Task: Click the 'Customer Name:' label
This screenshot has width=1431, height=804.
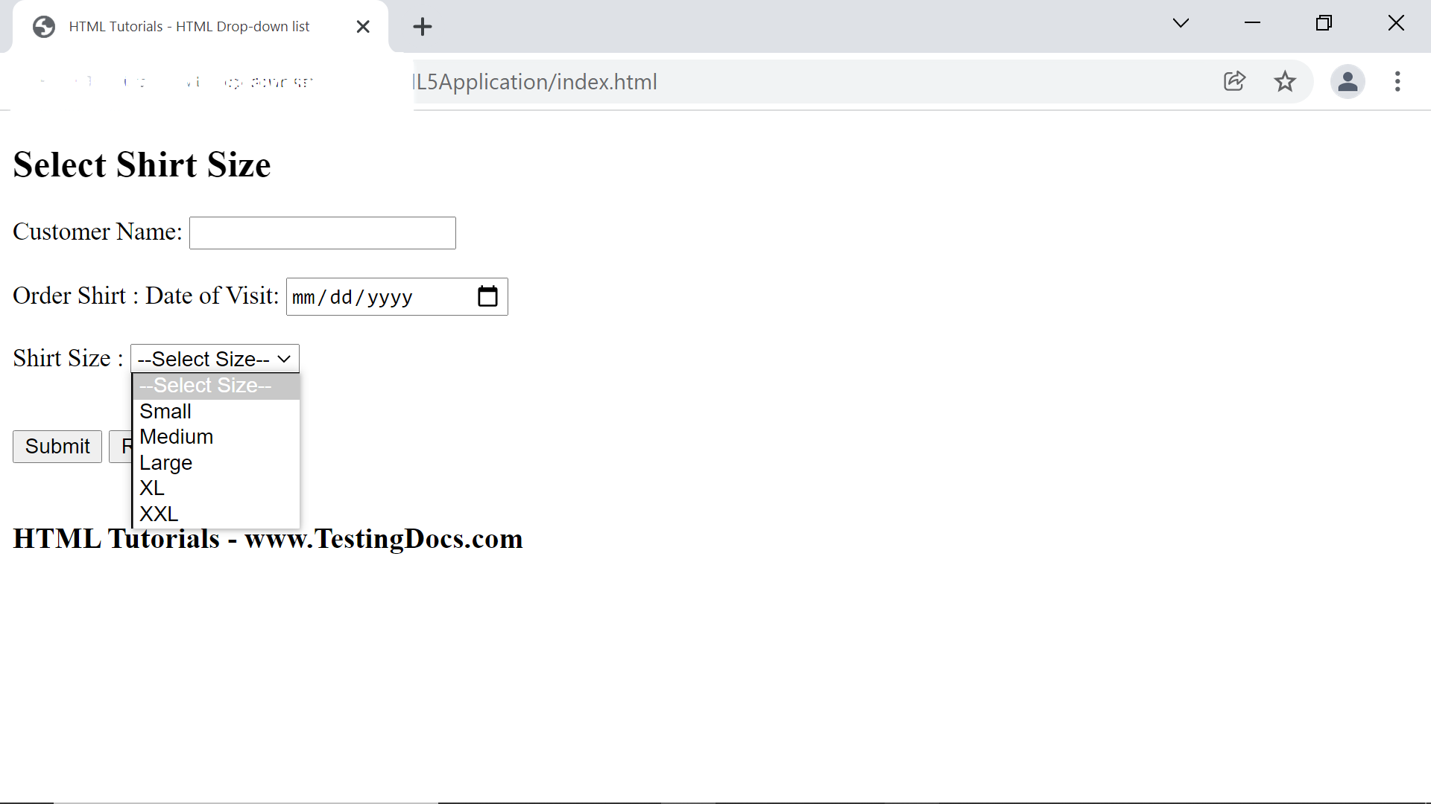Action: tap(98, 232)
